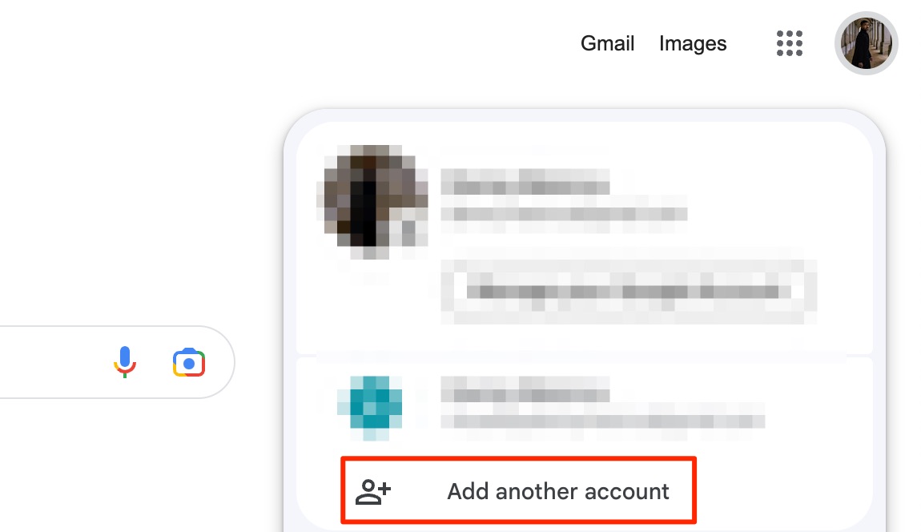Image resolution: width=921 pixels, height=532 pixels.
Task: Click the "Add another account" text label
Action: (x=558, y=491)
